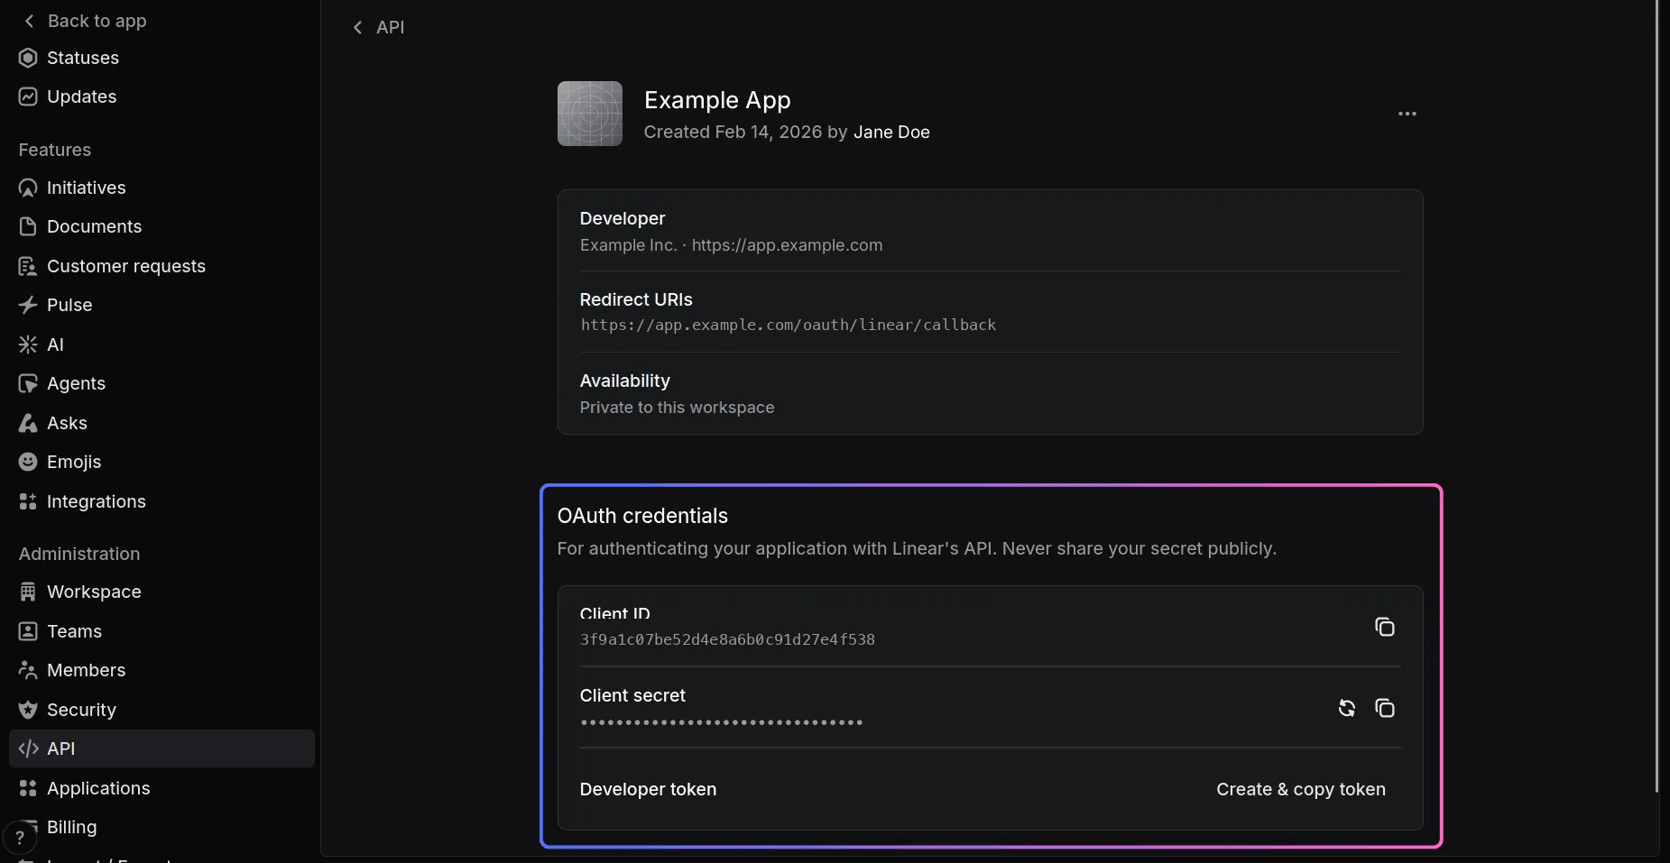Click the Example Inc. developer line
The image size is (1670, 863).
[x=731, y=245]
